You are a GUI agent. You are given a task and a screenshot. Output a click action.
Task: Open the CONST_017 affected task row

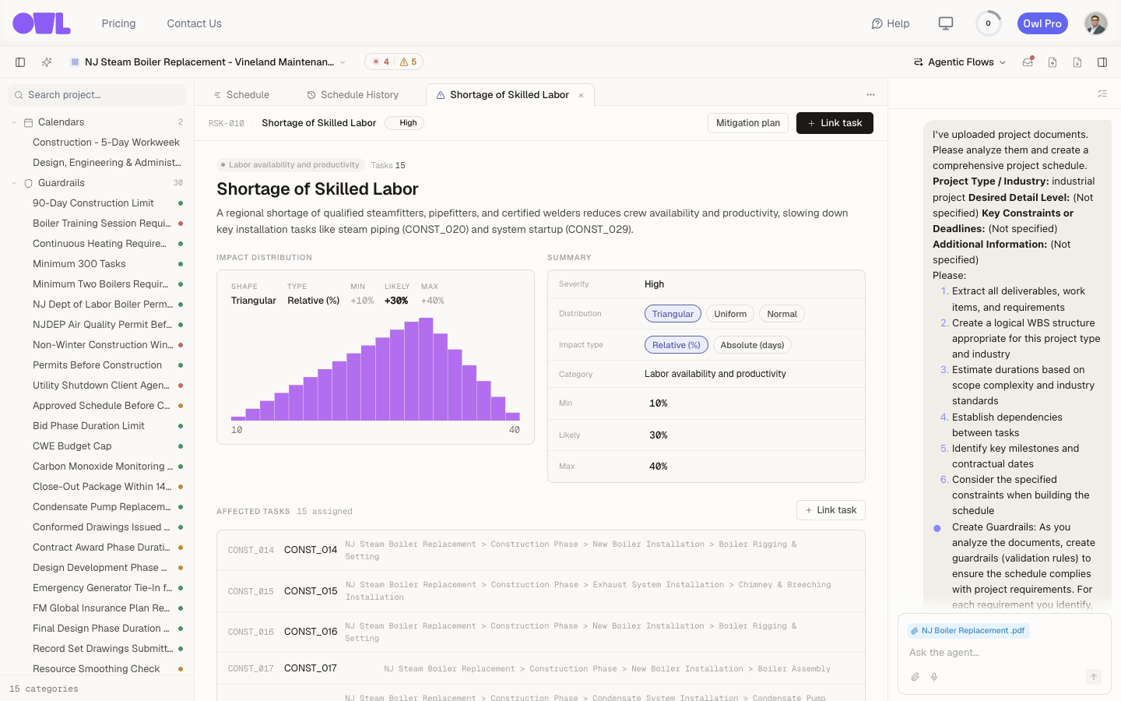tap(541, 668)
